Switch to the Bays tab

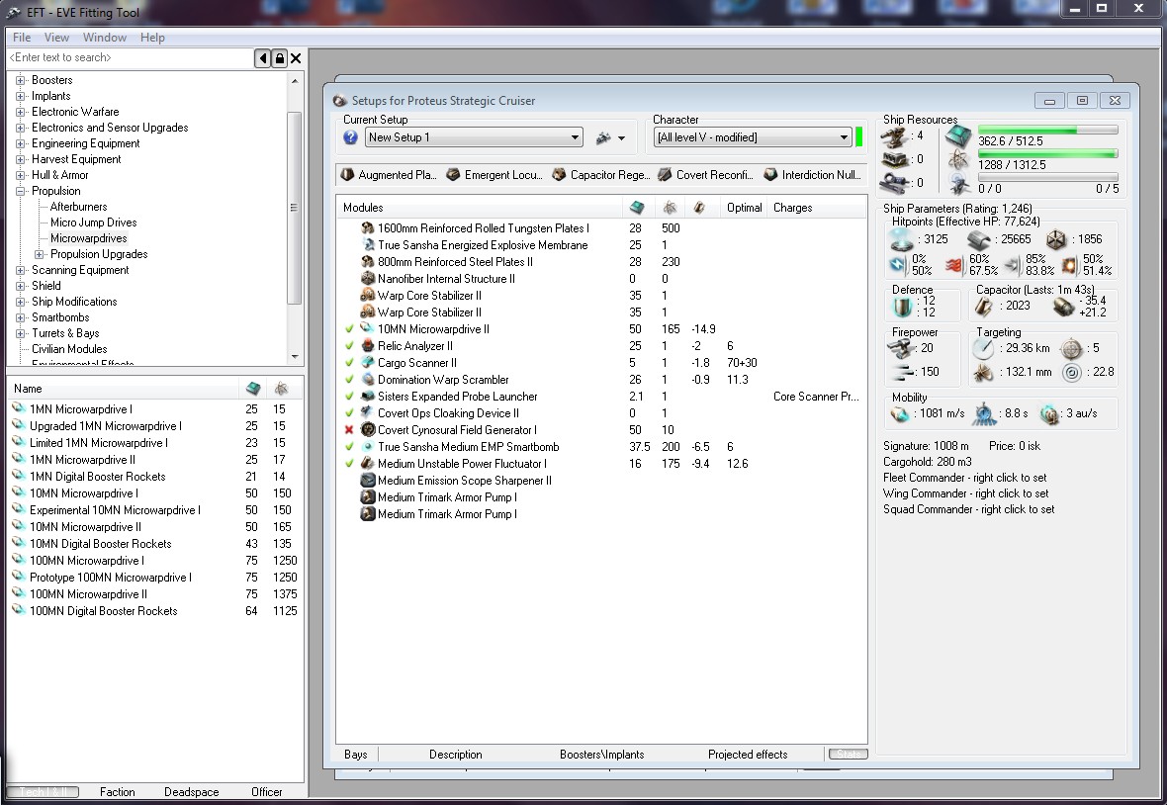356,755
